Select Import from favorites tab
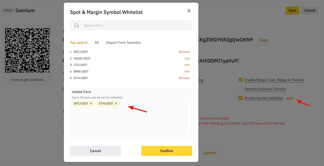 (x=123, y=43)
